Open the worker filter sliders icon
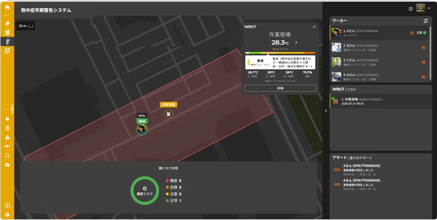The image size is (437, 220). click(x=426, y=21)
